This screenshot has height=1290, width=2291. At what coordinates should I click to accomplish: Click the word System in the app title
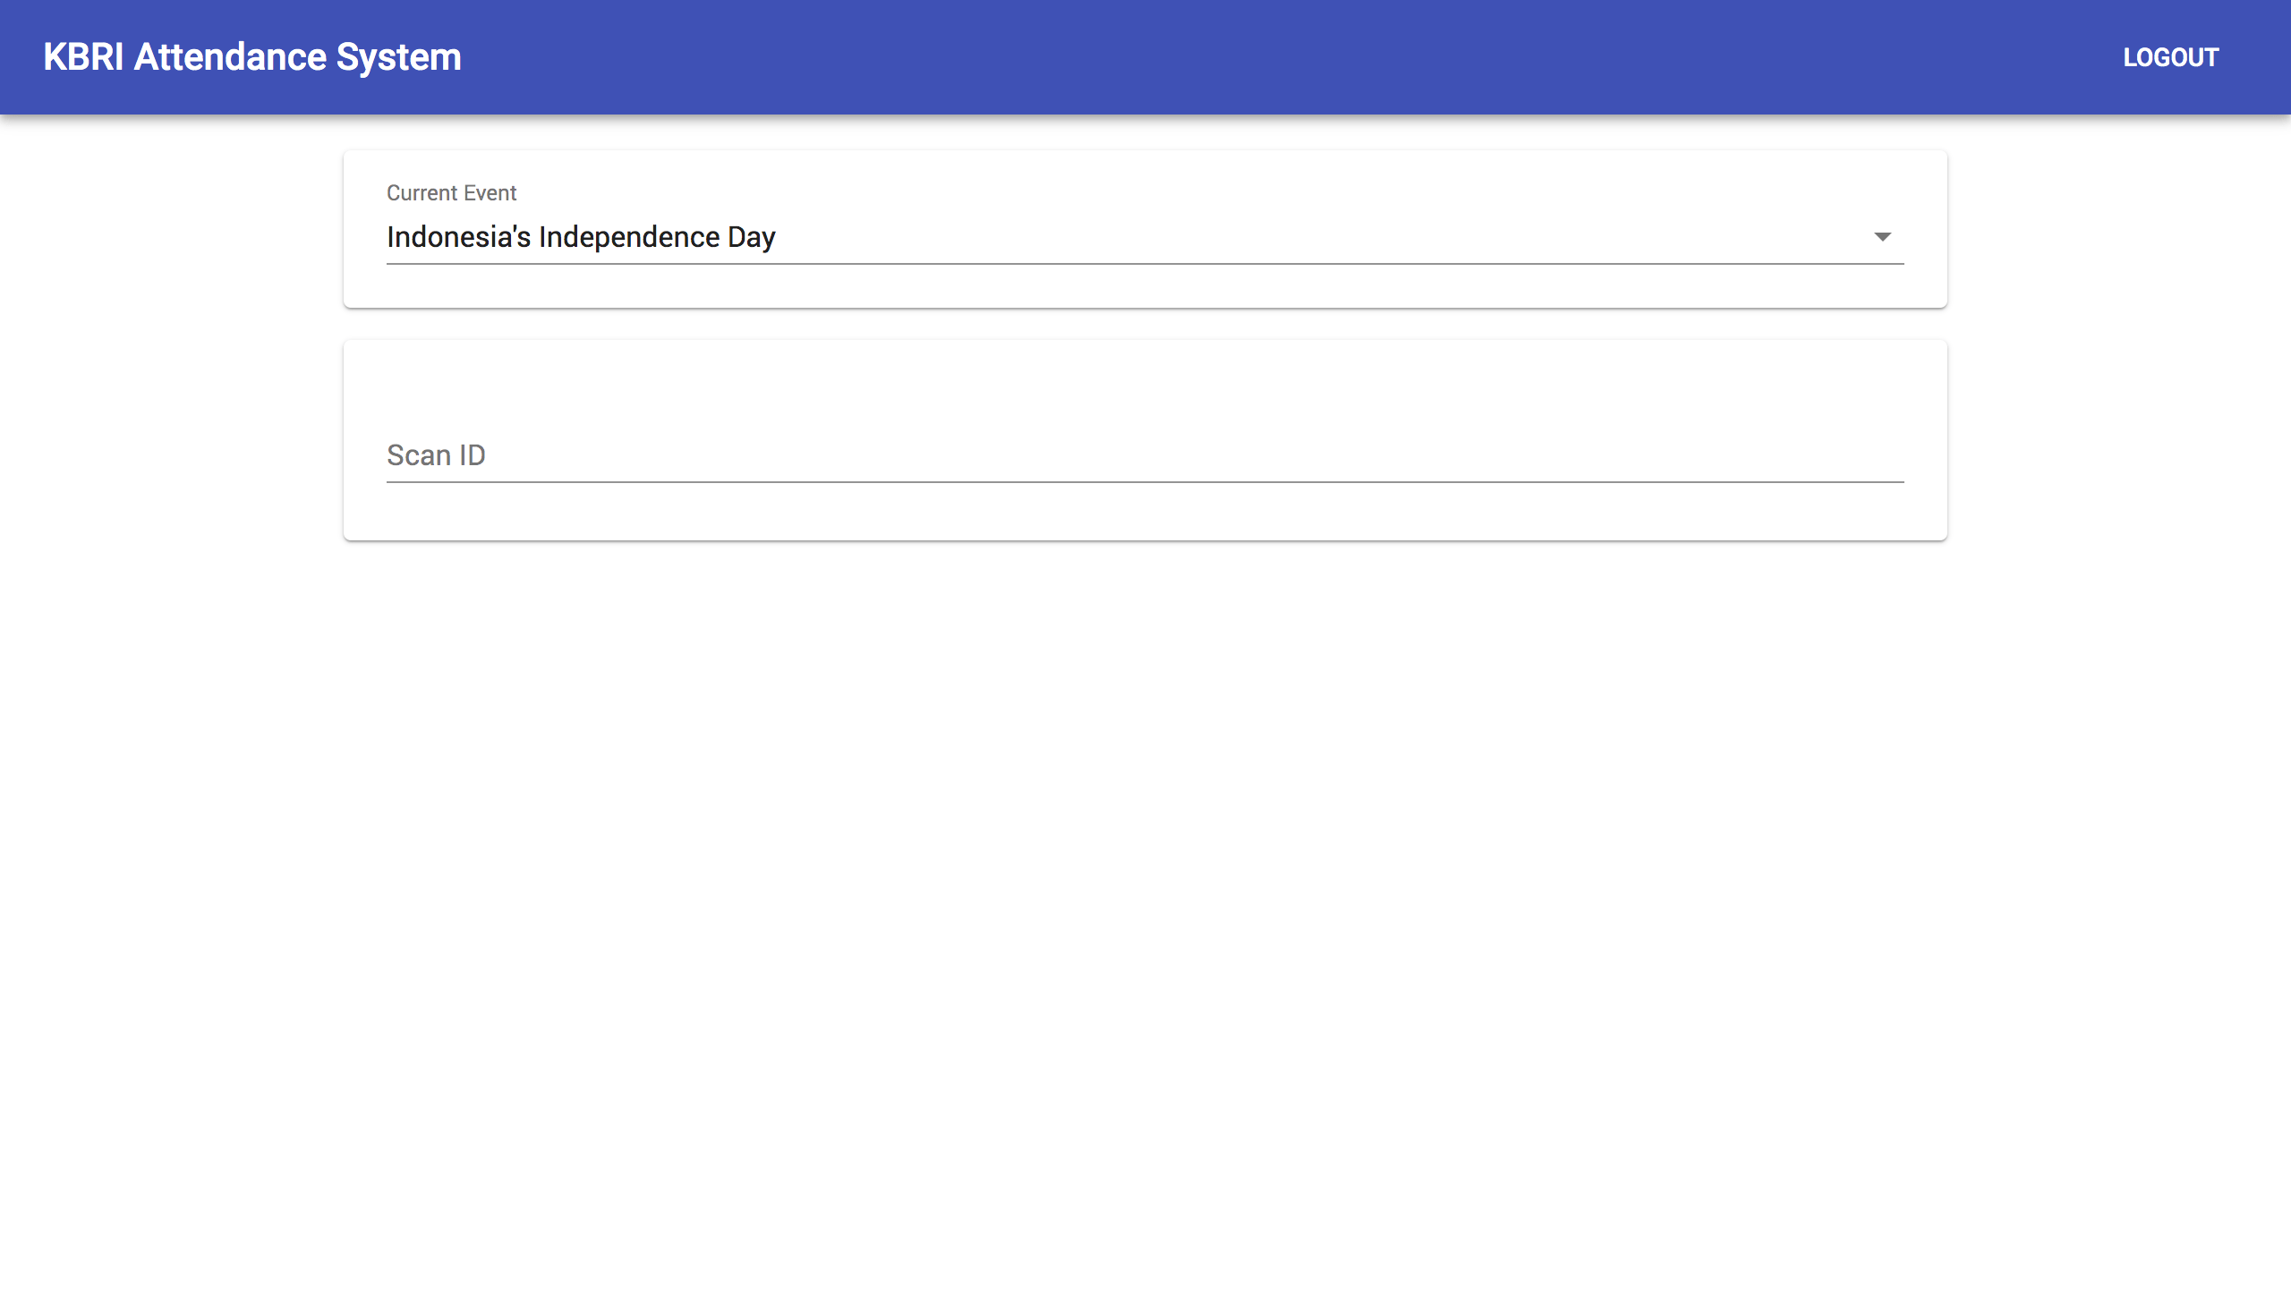(398, 57)
